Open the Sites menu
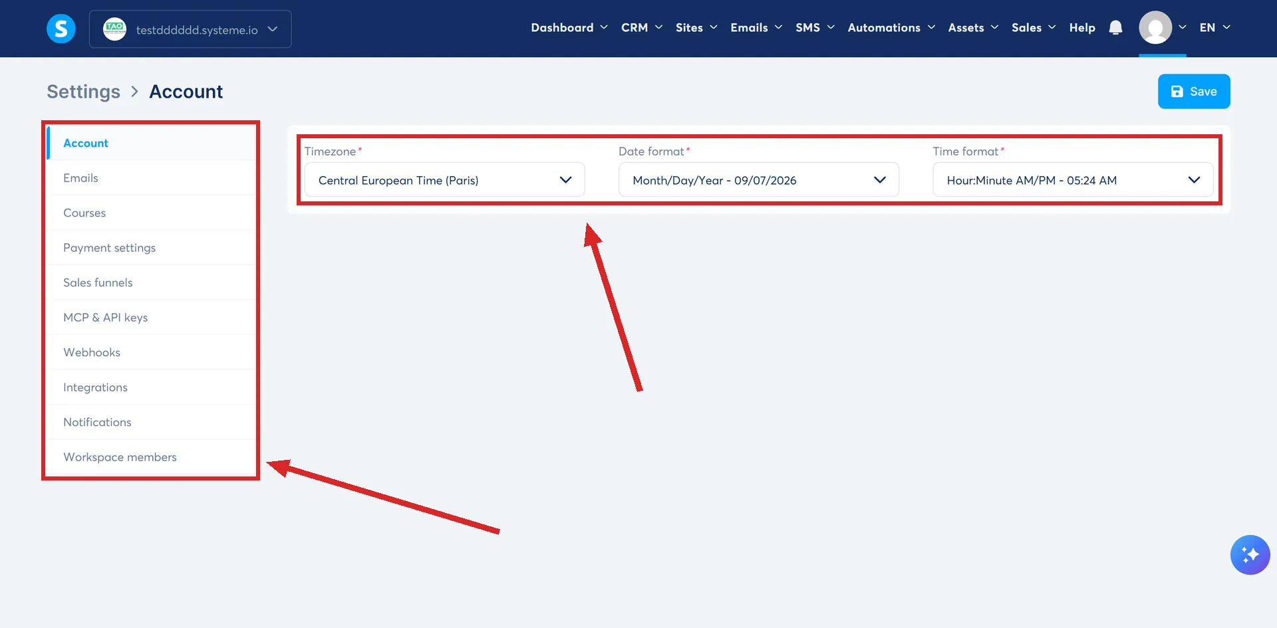 click(696, 28)
